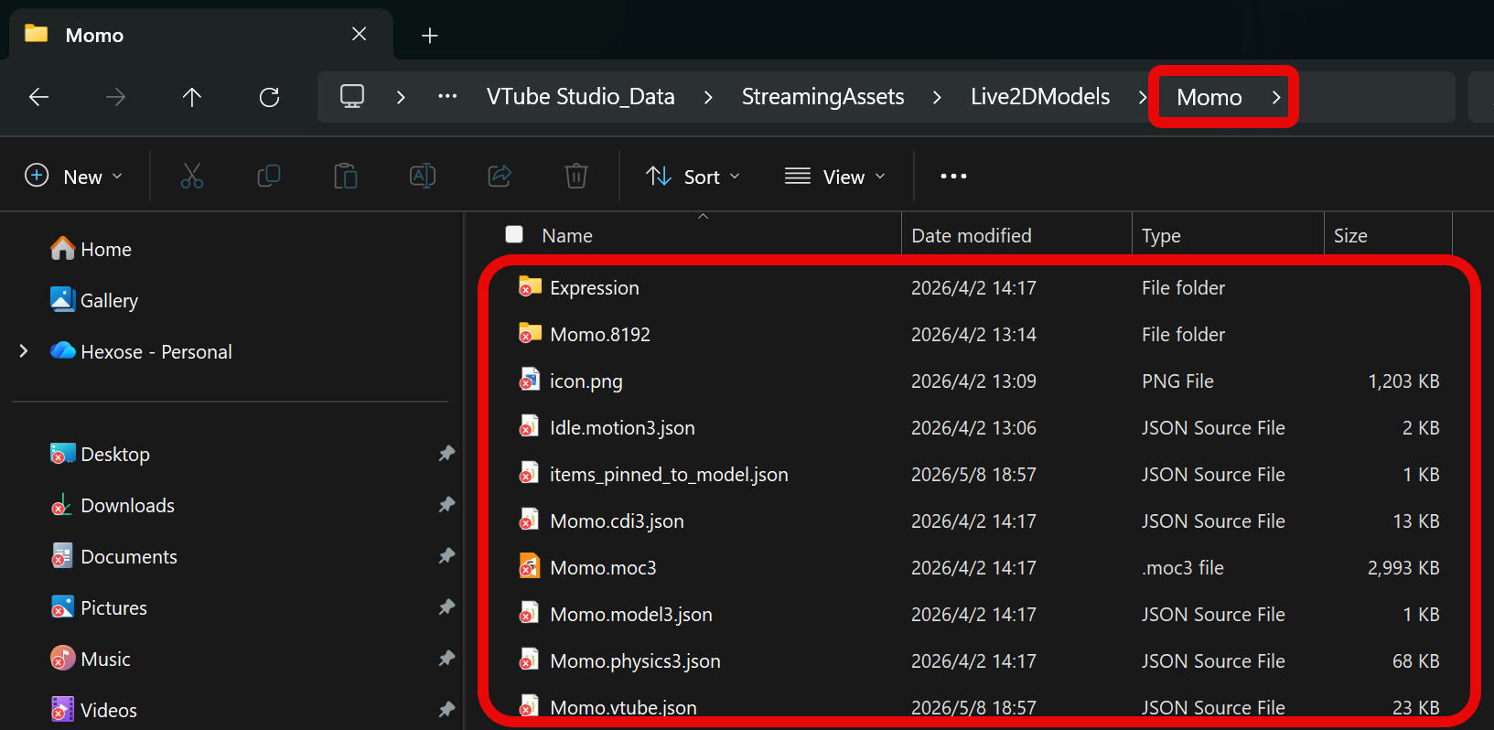Click the Paste clipboard icon
The height and width of the screenshot is (730, 1494).
point(346,176)
